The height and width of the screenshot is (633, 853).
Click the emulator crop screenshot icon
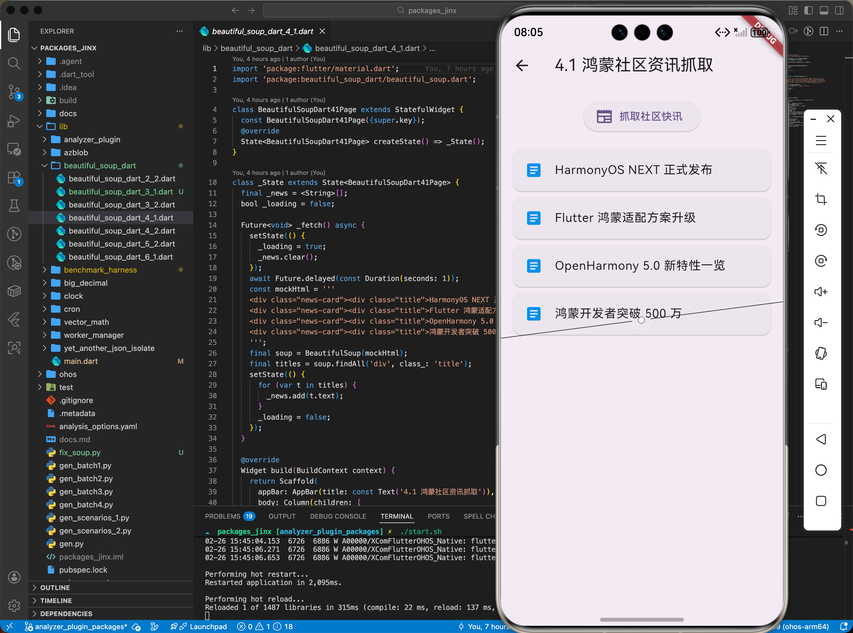(x=820, y=199)
